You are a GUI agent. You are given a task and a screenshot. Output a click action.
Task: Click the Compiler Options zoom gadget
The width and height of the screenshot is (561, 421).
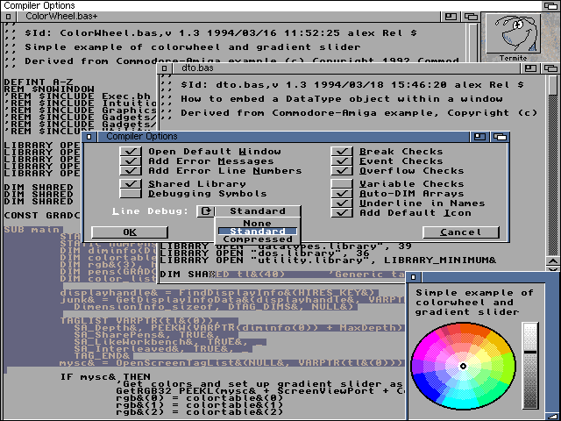(x=479, y=137)
